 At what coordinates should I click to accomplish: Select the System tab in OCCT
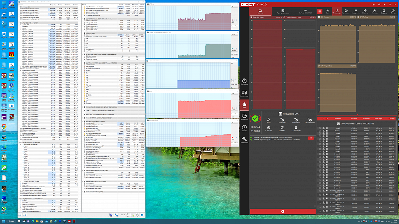tap(260, 11)
